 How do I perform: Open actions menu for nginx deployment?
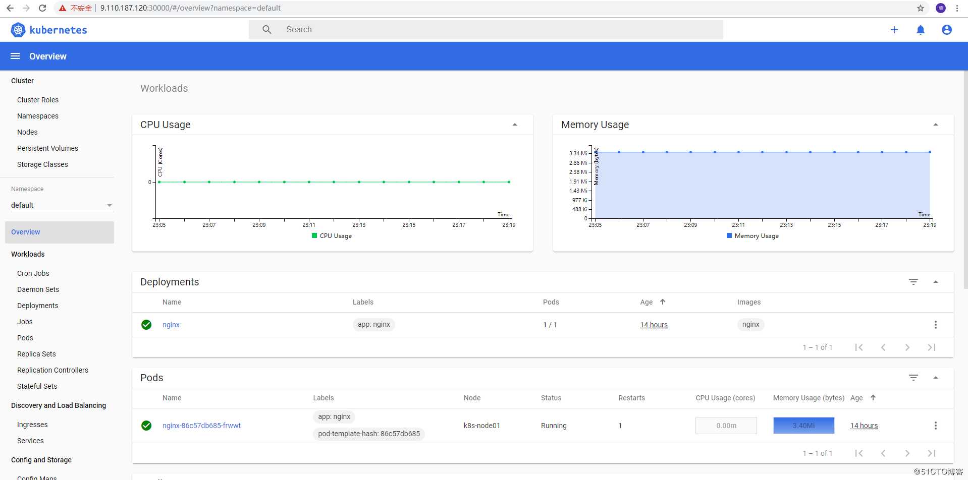point(935,325)
